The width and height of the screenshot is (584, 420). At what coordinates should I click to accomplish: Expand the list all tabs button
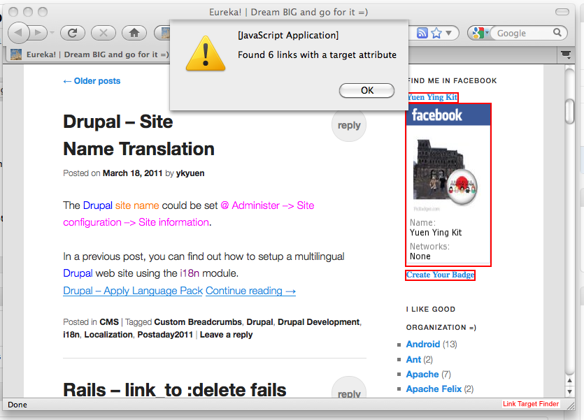point(564,54)
